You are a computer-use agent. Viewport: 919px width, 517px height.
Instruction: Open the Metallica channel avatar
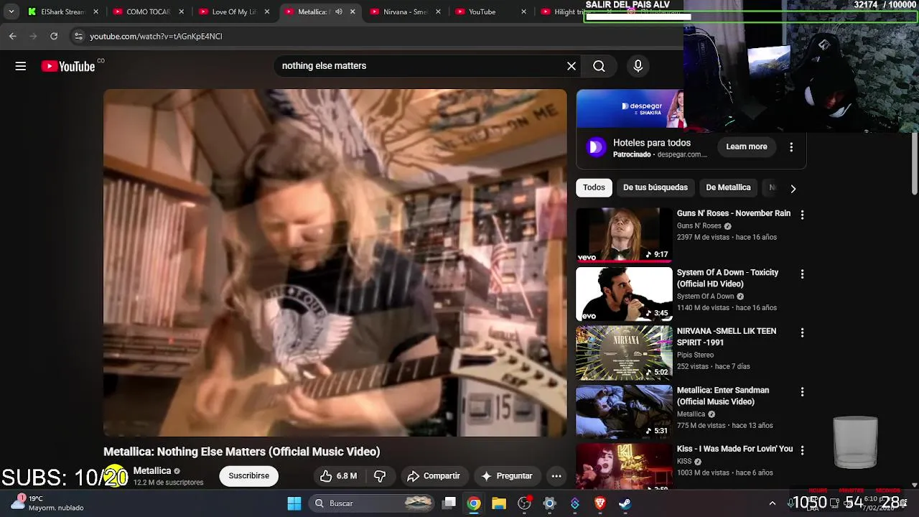(116, 475)
